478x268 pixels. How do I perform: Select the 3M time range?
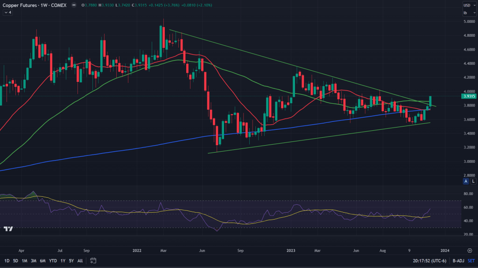click(x=33, y=261)
